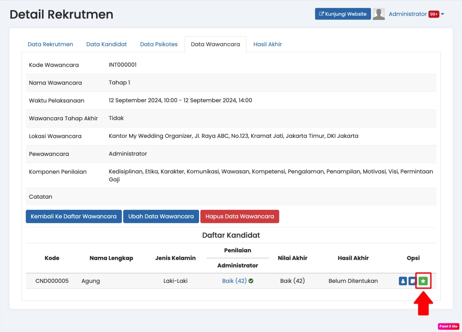
Task: Open the Administrator user menu
Action: [x=407, y=14]
